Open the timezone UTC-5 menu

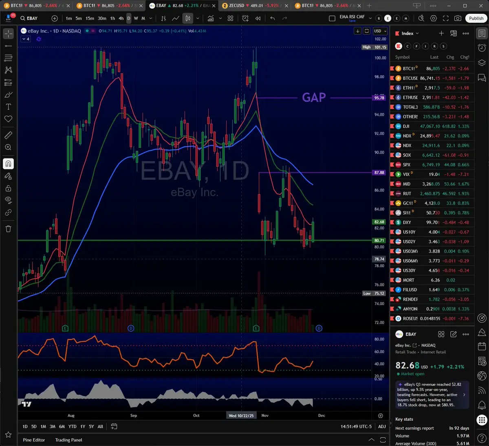click(356, 426)
